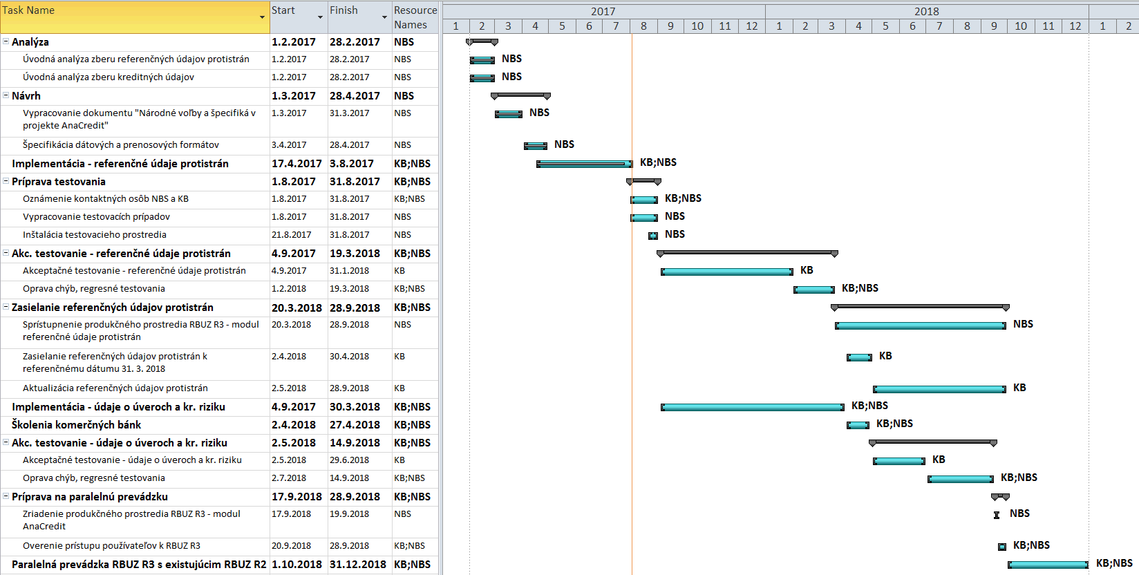Collapse the Príprava testovania group
This screenshot has height=575, width=1139.
[6, 181]
